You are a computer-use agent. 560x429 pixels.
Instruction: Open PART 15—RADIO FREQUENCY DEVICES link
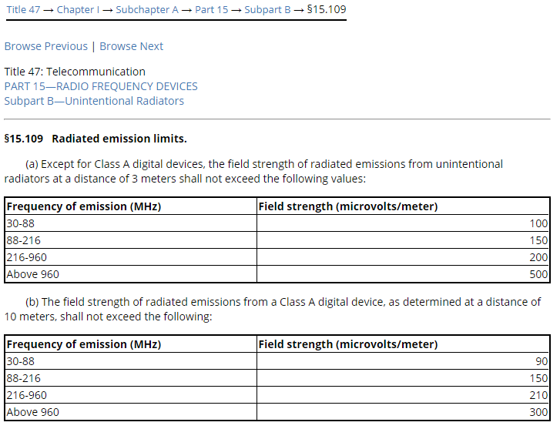click(x=101, y=86)
